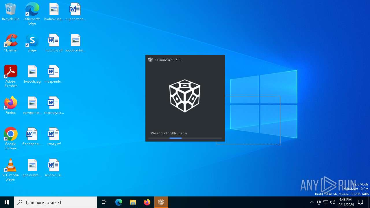Select the goessubmi... image file
The width and height of the screenshot is (370, 208).
pos(32,168)
